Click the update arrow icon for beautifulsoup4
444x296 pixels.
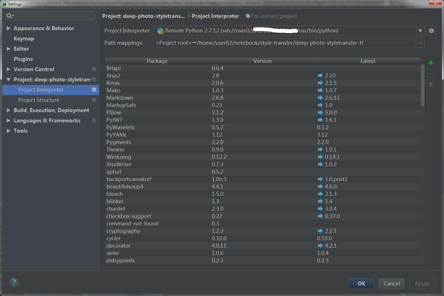[320, 186]
